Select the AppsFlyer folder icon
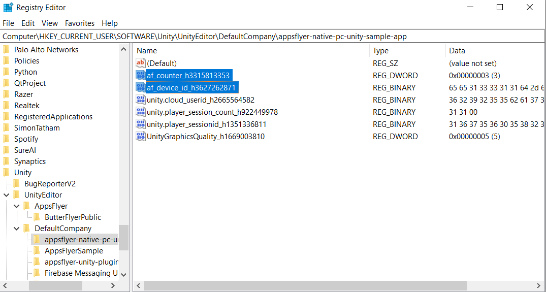Image resolution: width=546 pixels, height=292 pixels. pos(26,206)
